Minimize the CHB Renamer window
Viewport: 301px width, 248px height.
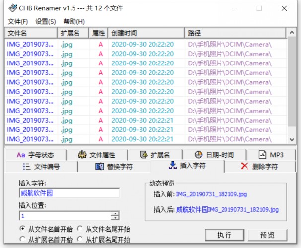[234, 8]
